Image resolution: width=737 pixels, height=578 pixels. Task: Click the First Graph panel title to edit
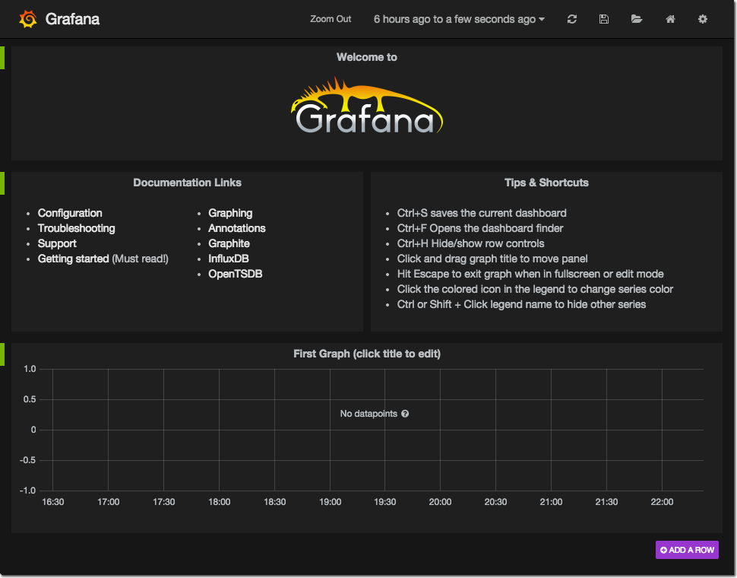(367, 354)
